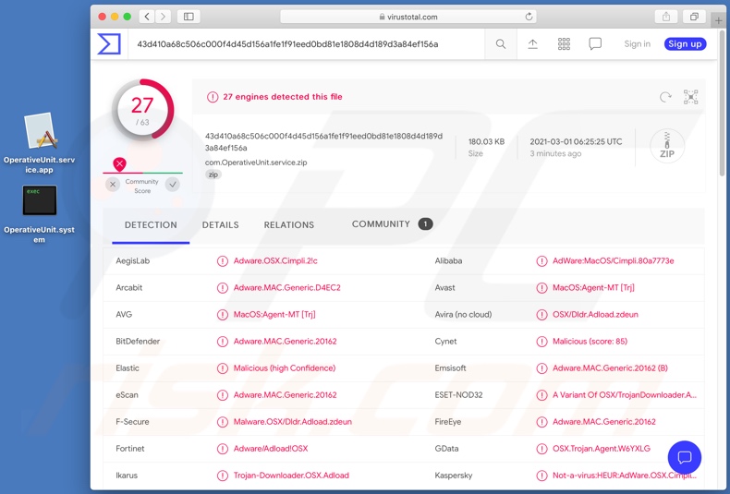This screenshot has height=494, width=730.
Task: Click the Alibaba detection alert icon
Action: [x=541, y=261]
